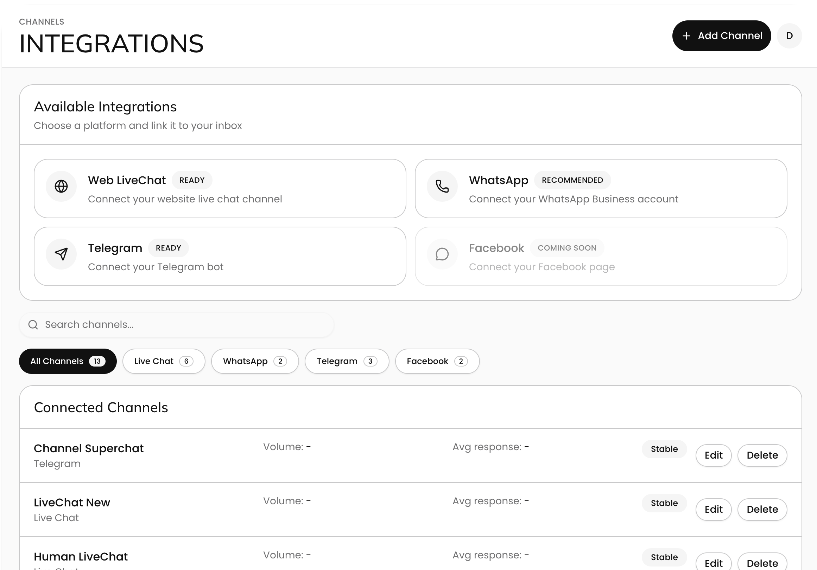Select the All Channels filter tab
Screen dimensions: 817x570
point(68,361)
